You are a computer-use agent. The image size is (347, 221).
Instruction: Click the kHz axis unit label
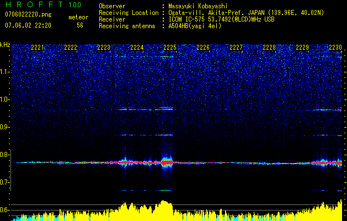click(5, 45)
